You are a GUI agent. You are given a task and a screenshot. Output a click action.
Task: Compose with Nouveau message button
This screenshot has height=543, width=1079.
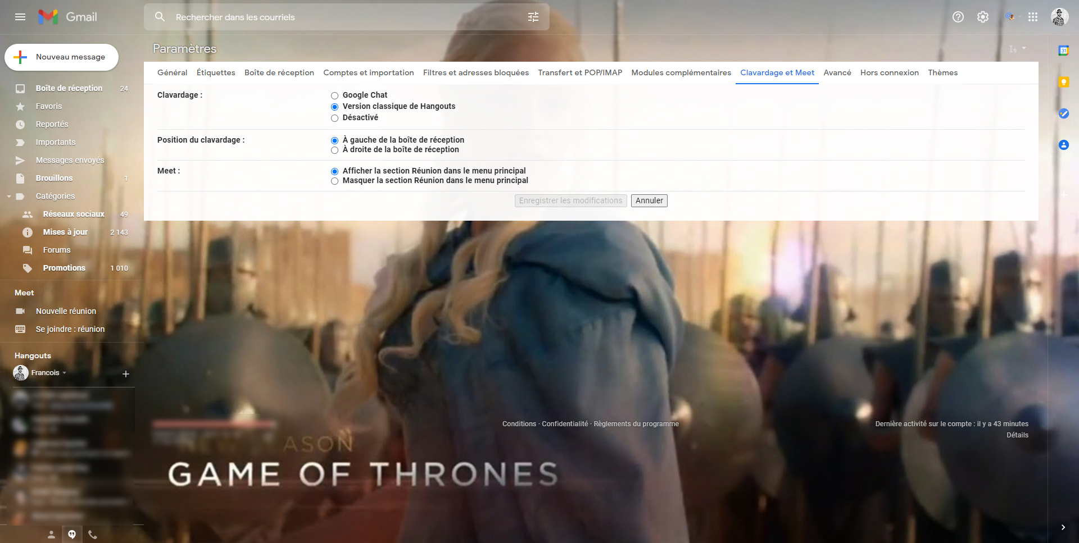61,57
